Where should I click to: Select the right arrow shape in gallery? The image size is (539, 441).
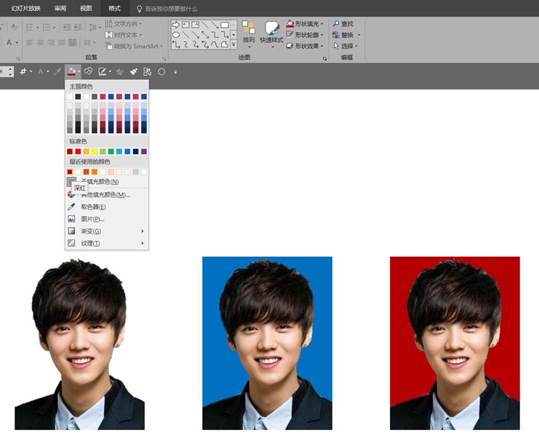click(x=176, y=24)
